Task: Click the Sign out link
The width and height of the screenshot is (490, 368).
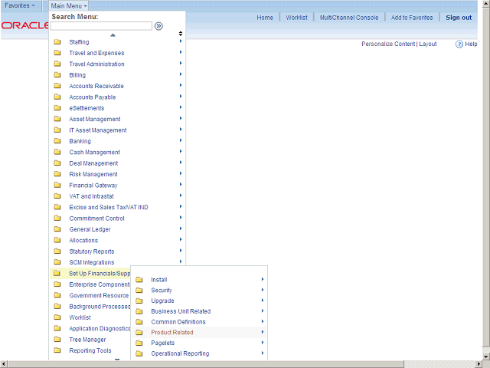Action: click(x=459, y=18)
